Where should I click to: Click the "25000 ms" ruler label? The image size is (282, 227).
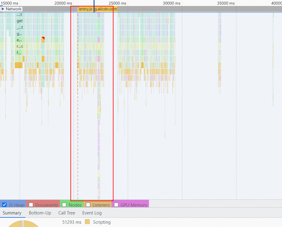coord(118,3)
